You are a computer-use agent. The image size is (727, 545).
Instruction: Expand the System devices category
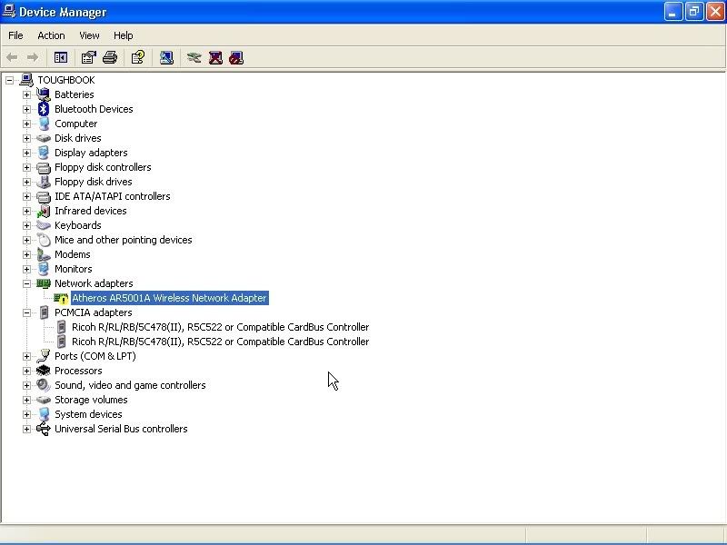(26, 414)
